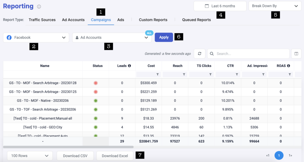Click the info icon beside ROAS header
Image resolution: width=304 pixels, height=162 pixels.
289,66
